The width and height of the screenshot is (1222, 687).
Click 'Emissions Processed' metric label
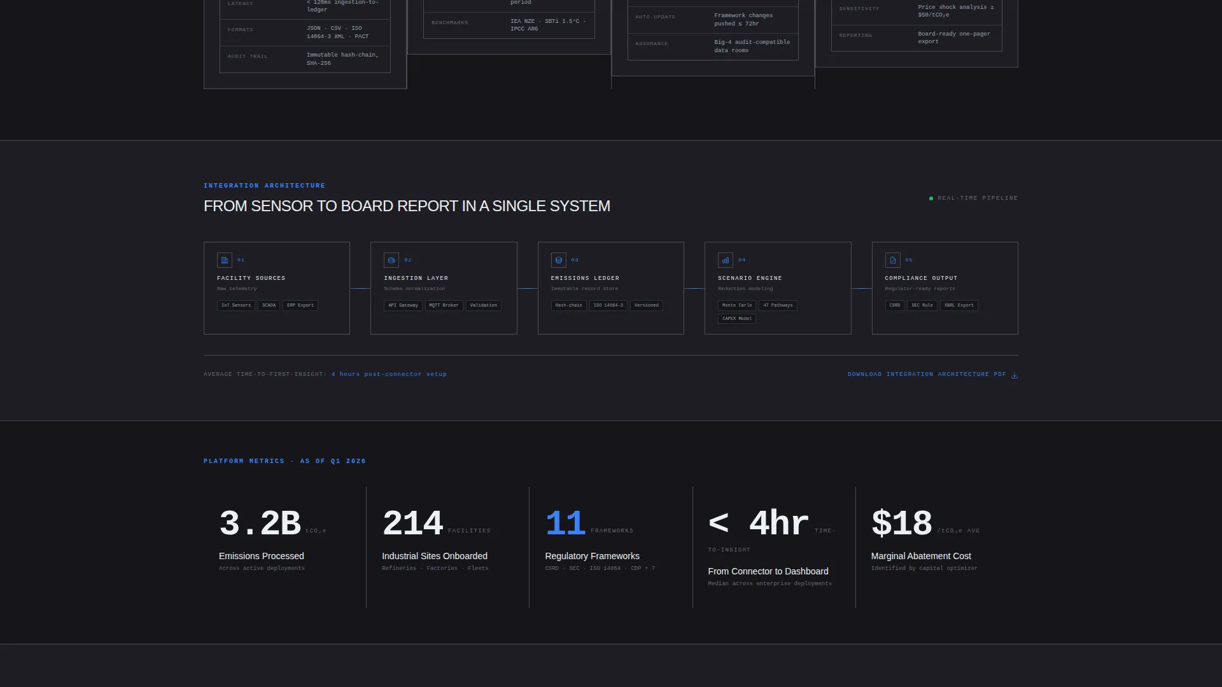(x=262, y=556)
